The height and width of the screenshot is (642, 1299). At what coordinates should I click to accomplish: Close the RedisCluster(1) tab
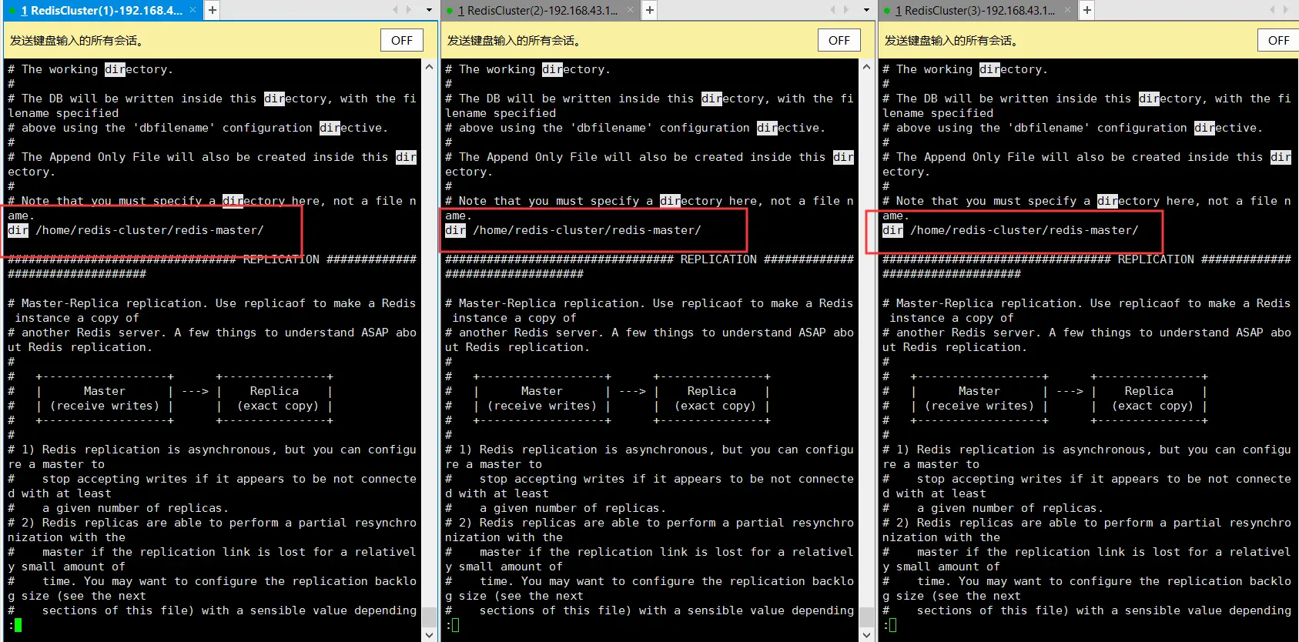click(193, 10)
